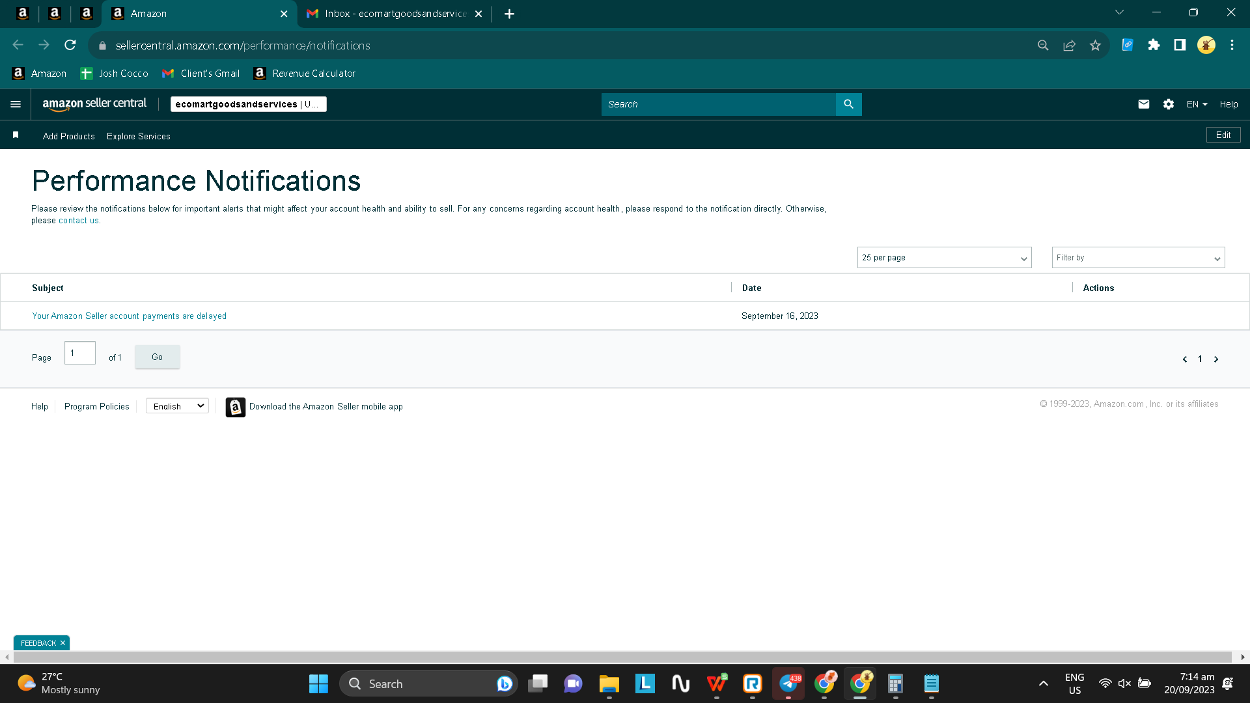Viewport: 1250px width, 703px height.
Task: Select the active Amazon browser tab
Action: pyautogui.click(x=199, y=14)
